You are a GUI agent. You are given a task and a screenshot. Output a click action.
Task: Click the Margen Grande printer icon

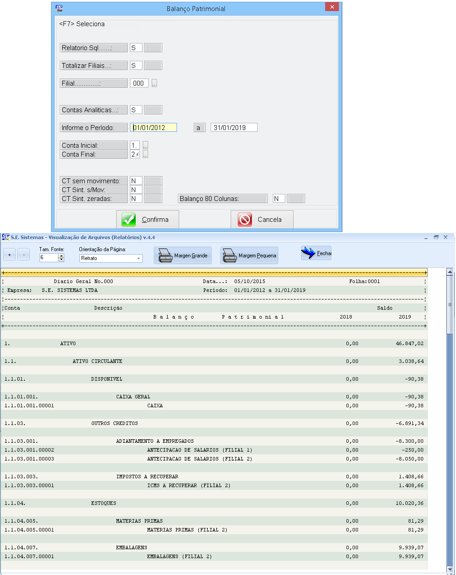(165, 256)
